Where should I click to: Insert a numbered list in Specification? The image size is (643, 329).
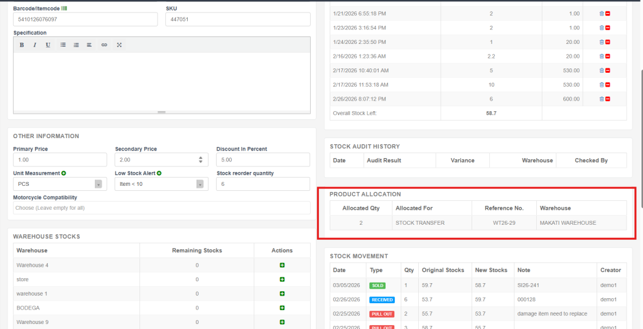(x=76, y=45)
